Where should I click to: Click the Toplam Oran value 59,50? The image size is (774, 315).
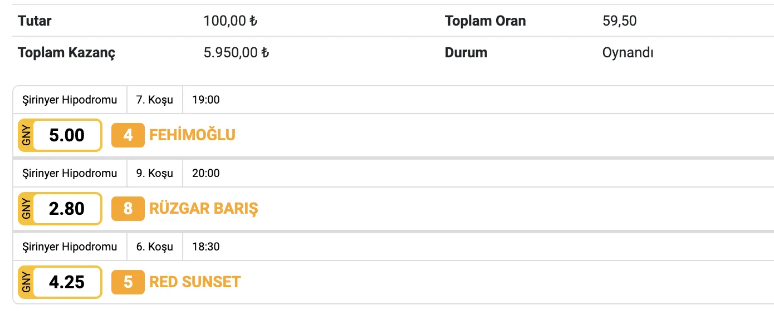pos(619,21)
